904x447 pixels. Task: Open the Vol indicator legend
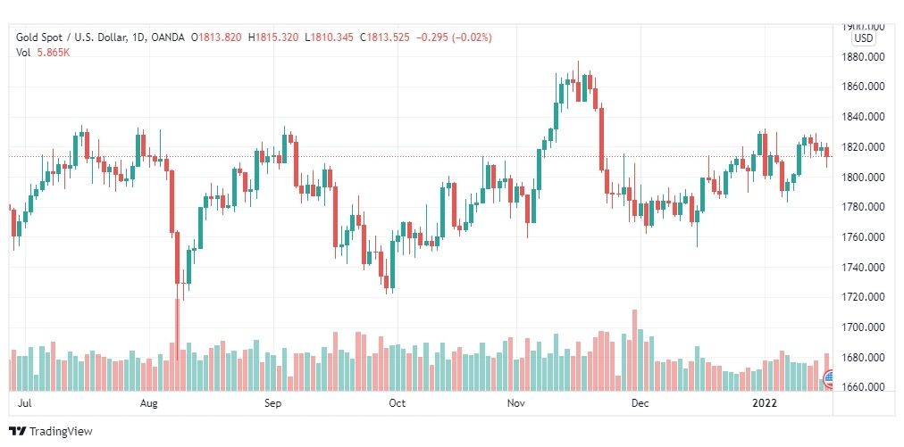tap(22, 53)
